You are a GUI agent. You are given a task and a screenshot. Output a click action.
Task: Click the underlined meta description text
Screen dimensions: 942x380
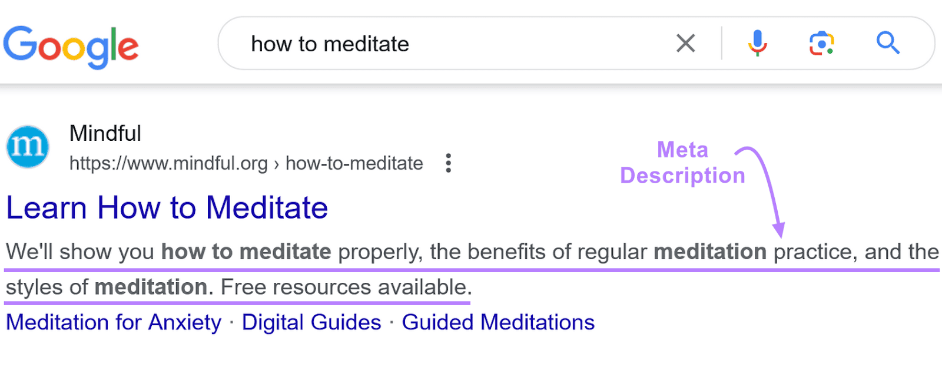click(x=353, y=252)
